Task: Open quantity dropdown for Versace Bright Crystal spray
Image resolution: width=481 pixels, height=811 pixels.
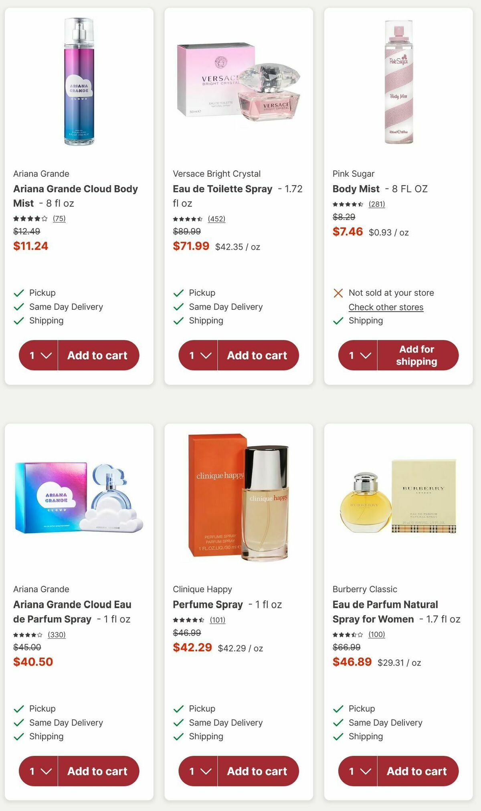Action: click(198, 355)
